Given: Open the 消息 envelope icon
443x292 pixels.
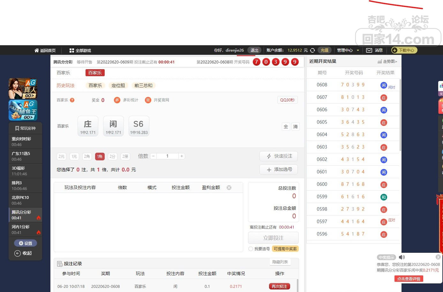Looking at the screenshot, I should [x=369, y=50].
